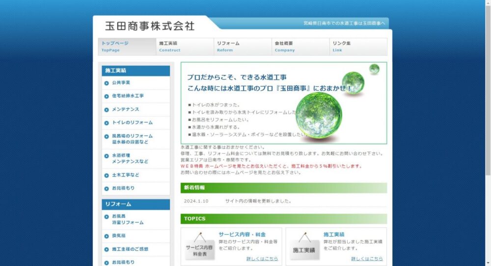Click the green globe banner image
491x266 pixels.
pyautogui.click(x=284, y=103)
